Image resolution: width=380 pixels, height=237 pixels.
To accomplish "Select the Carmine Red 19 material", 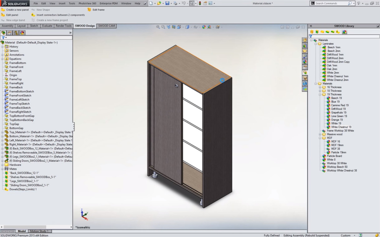I will pos(340,105).
